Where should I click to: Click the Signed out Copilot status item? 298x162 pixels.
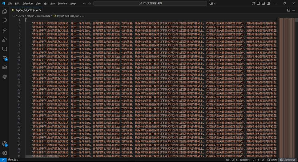click(x=287, y=160)
